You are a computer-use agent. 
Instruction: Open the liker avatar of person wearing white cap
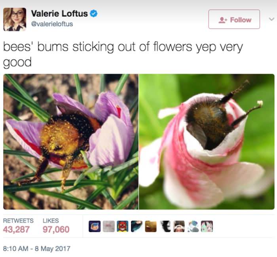(178, 226)
